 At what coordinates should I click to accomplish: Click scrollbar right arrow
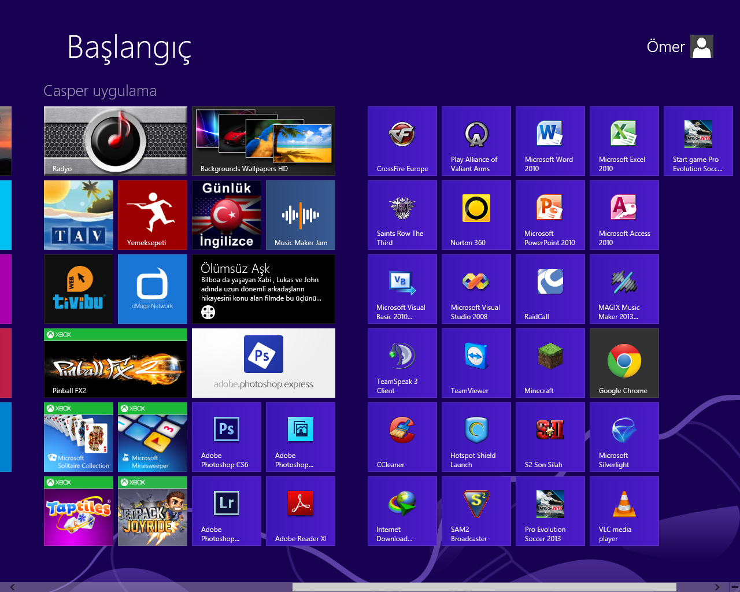pyautogui.click(x=717, y=587)
